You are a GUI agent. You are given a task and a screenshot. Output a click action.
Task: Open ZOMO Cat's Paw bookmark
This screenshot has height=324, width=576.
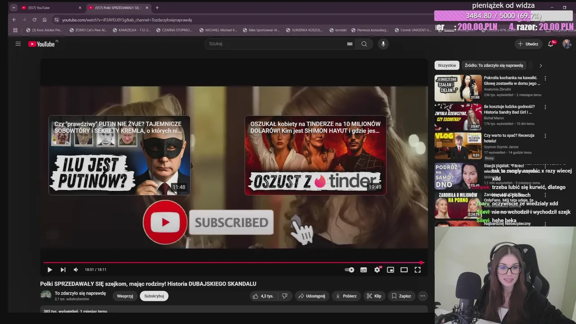[88, 30]
